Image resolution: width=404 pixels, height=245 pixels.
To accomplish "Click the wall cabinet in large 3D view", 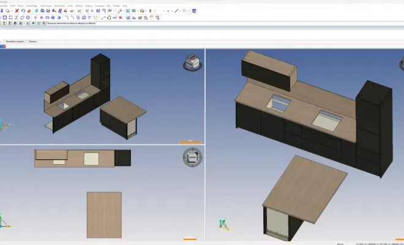I will (x=268, y=71).
